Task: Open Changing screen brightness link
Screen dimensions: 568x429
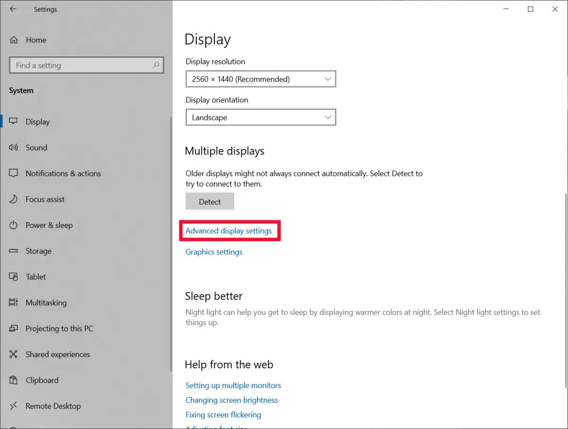Action: (x=232, y=400)
